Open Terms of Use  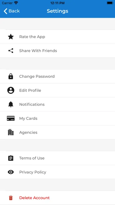[58, 158]
